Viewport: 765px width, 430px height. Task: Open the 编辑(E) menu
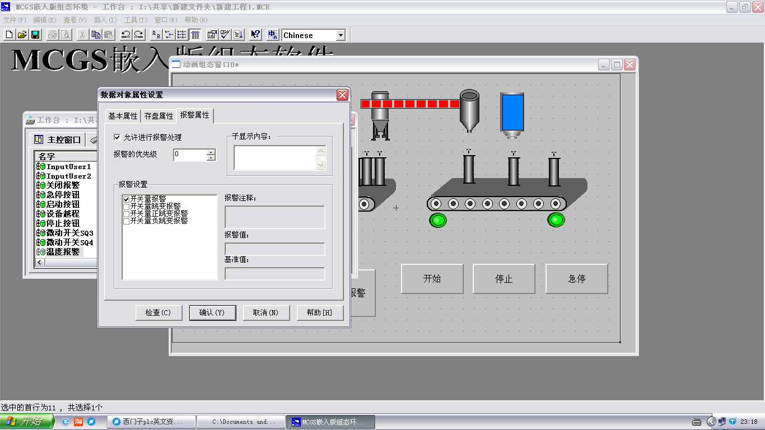pyautogui.click(x=45, y=20)
